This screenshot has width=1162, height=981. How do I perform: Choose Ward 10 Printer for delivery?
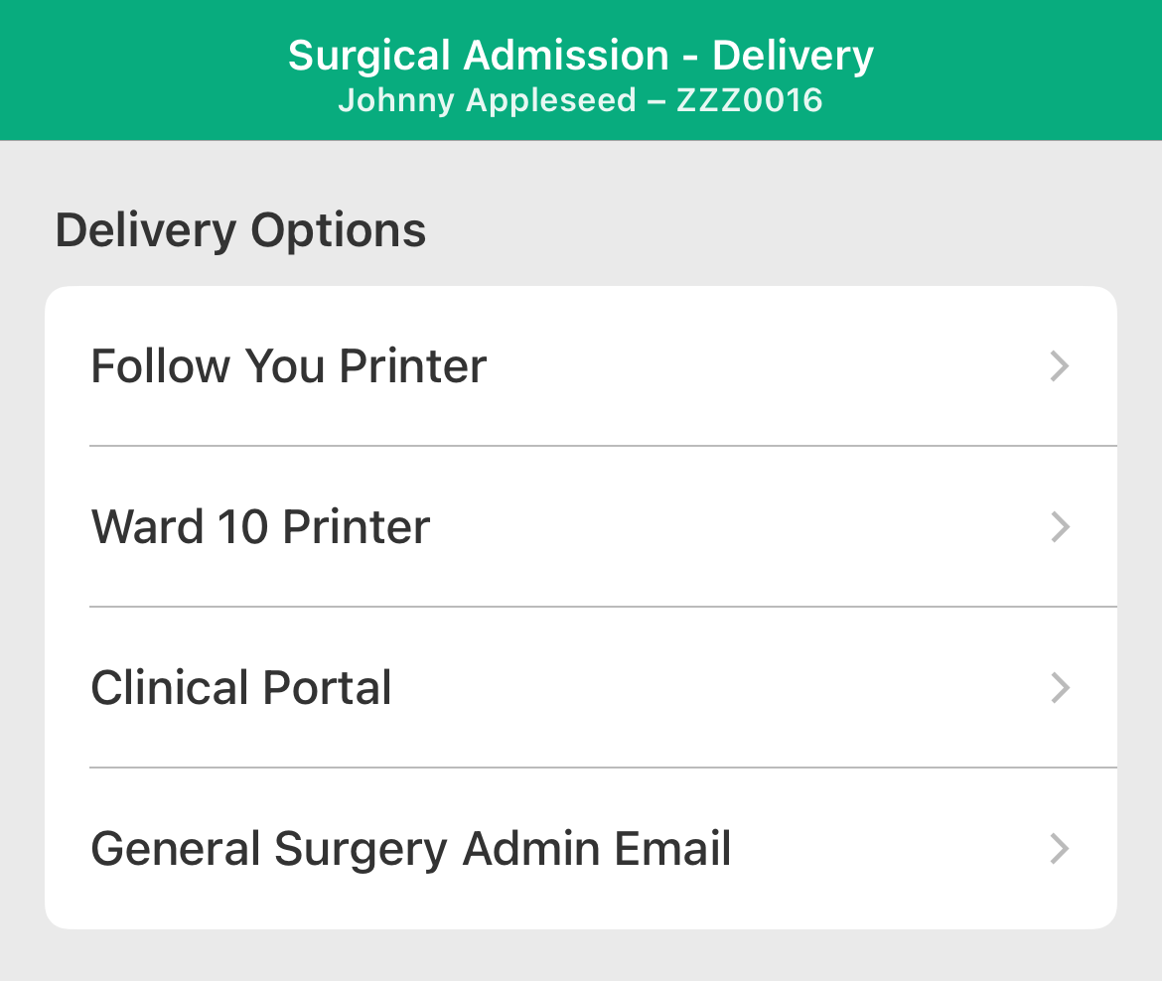coord(260,527)
